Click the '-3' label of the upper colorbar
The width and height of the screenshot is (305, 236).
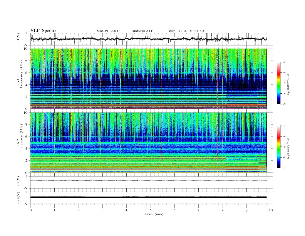(284, 62)
